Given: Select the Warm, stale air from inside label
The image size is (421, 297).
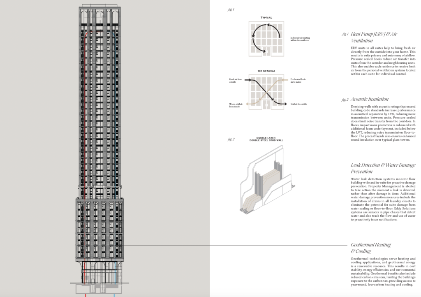Looking at the screenshot, I should (x=235, y=105).
